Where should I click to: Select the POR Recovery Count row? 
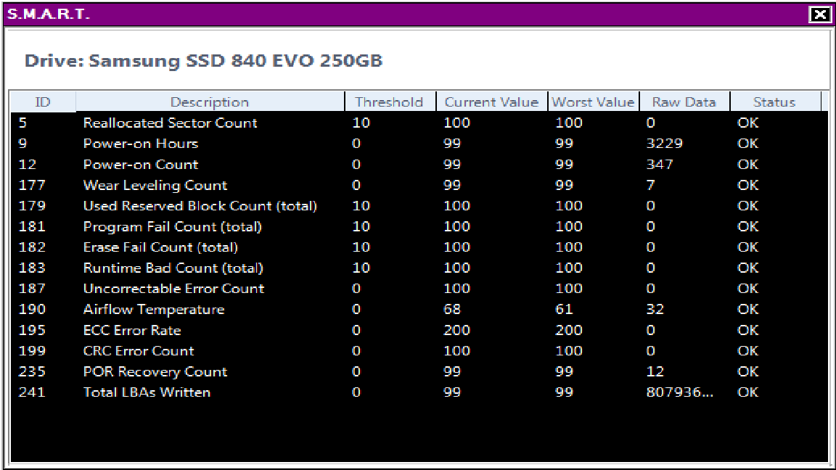(419, 371)
